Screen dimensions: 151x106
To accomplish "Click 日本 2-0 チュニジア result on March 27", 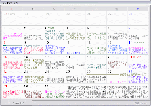I will pyautogui.click(x=117, y=82).
